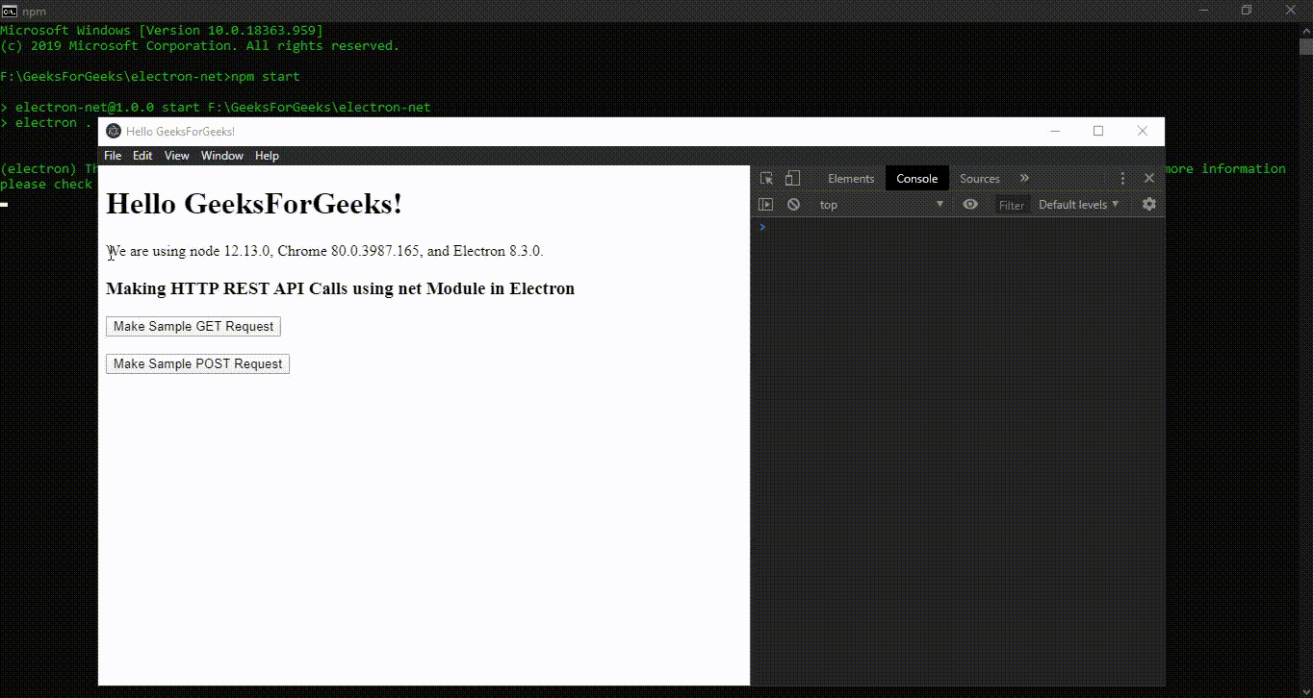Clear the console with the ban icon
The height and width of the screenshot is (698, 1313).
pos(793,205)
